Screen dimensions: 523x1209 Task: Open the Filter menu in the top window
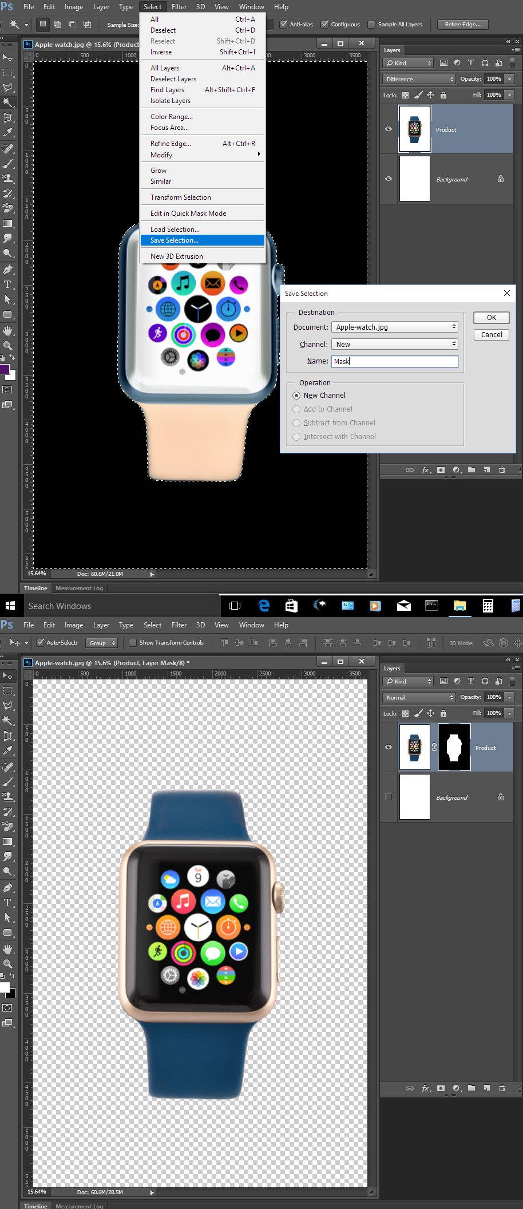(x=179, y=7)
